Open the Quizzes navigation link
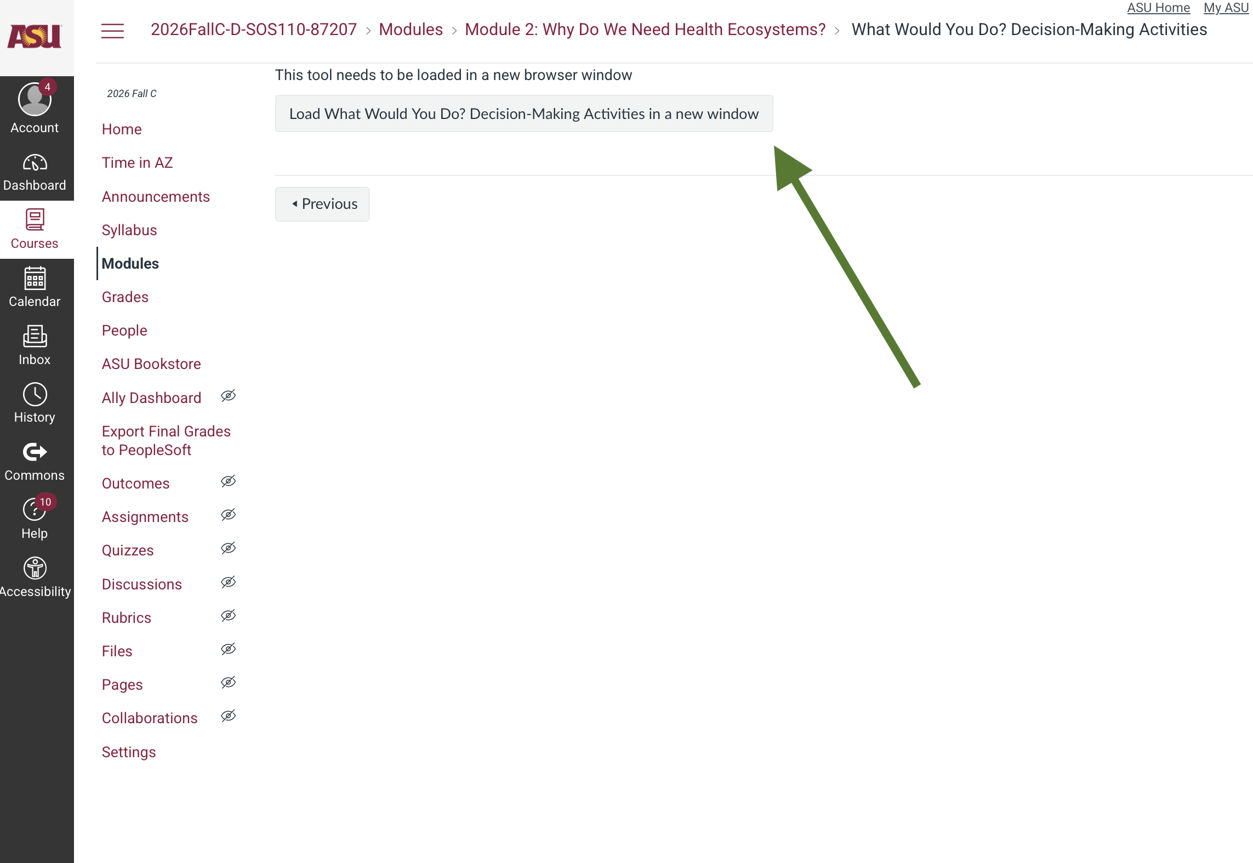This screenshot has height=863, width=1253. click(128, 550)
